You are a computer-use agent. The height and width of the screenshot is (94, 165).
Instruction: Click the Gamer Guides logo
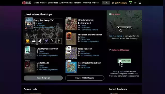click(x=27, y=3)
